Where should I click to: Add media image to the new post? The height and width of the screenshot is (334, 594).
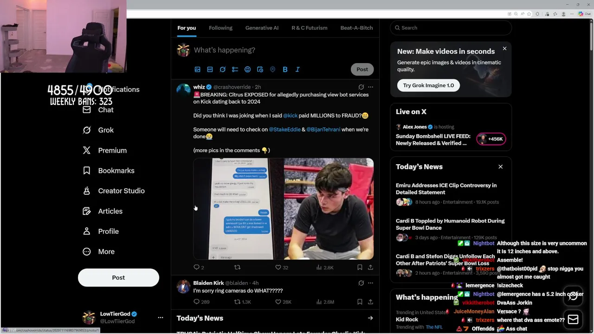click(197, 69)
